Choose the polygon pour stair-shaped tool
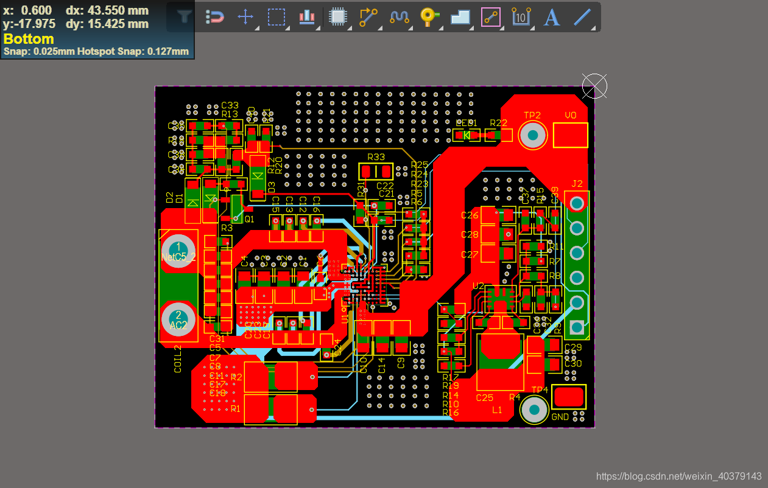The width and height of the screenshot is (768, 488). coord(461,17)
